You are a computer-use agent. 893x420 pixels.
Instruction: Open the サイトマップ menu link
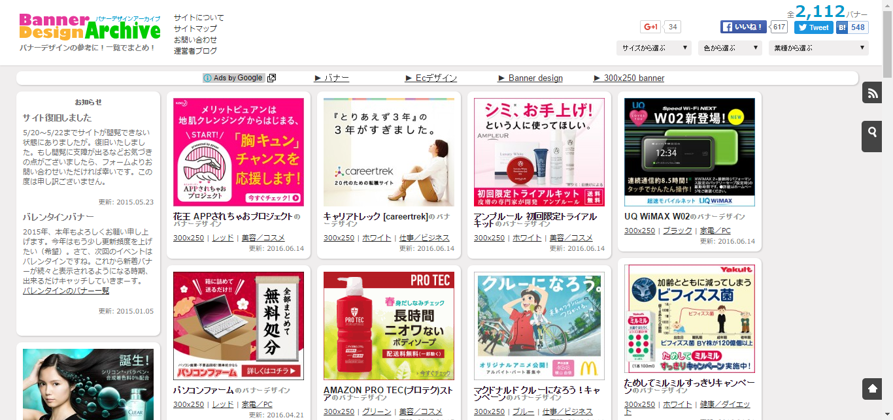(x=195, y=29)
